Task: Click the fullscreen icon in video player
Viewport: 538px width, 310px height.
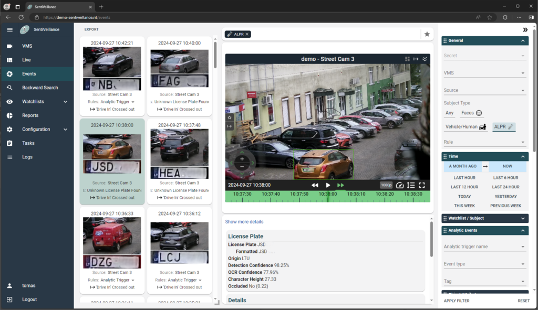Action: point(421,185)
